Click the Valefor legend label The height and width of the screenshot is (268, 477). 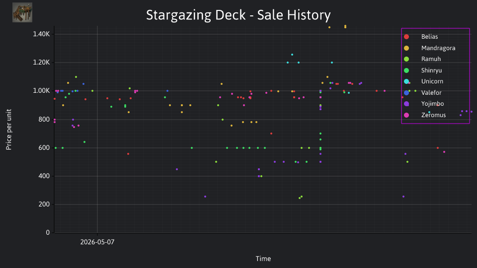[x=431, y=93]
